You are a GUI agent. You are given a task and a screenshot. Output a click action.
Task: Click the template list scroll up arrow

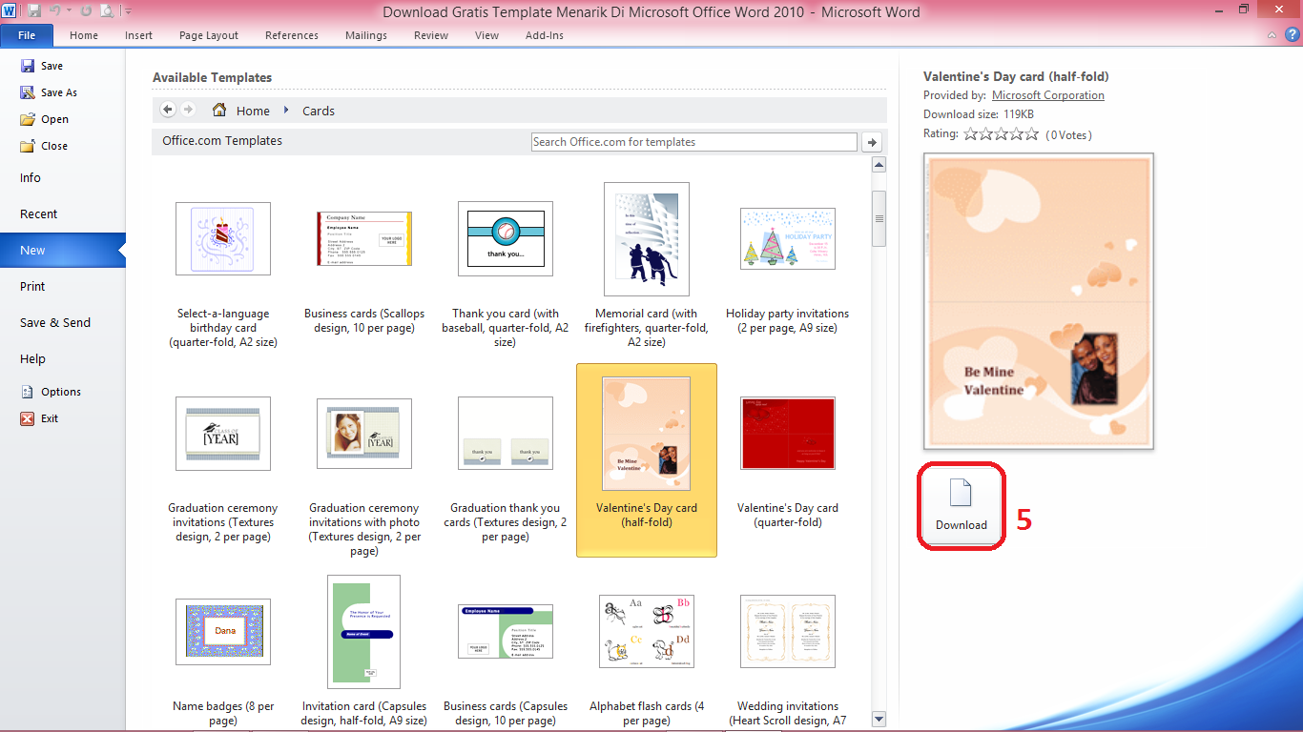(x=879, y=165)
